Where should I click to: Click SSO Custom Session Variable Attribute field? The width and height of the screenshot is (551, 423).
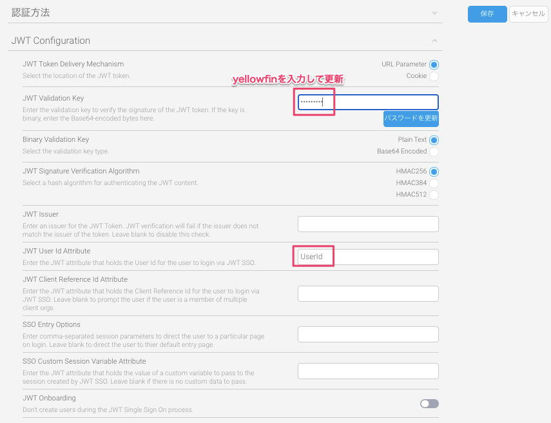pyautogui.click(x=368, y=371)
